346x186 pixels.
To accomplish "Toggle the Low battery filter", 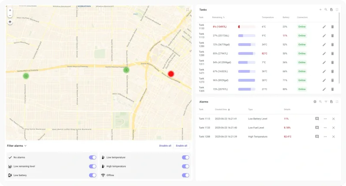I will [x=93, y=175].
